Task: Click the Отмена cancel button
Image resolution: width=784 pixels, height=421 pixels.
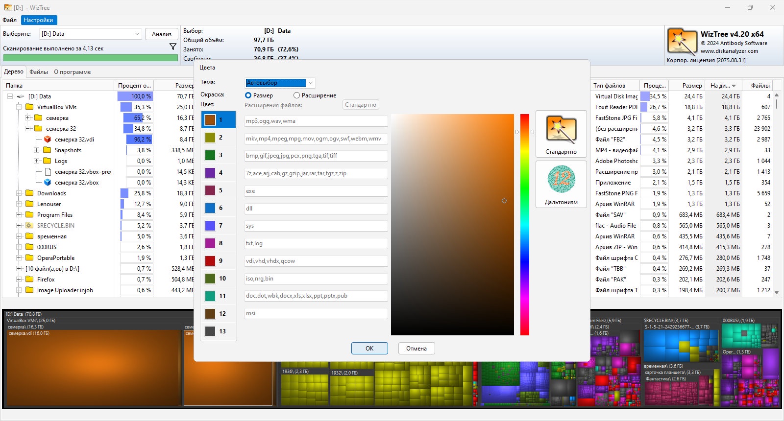Action: [416, 349]
